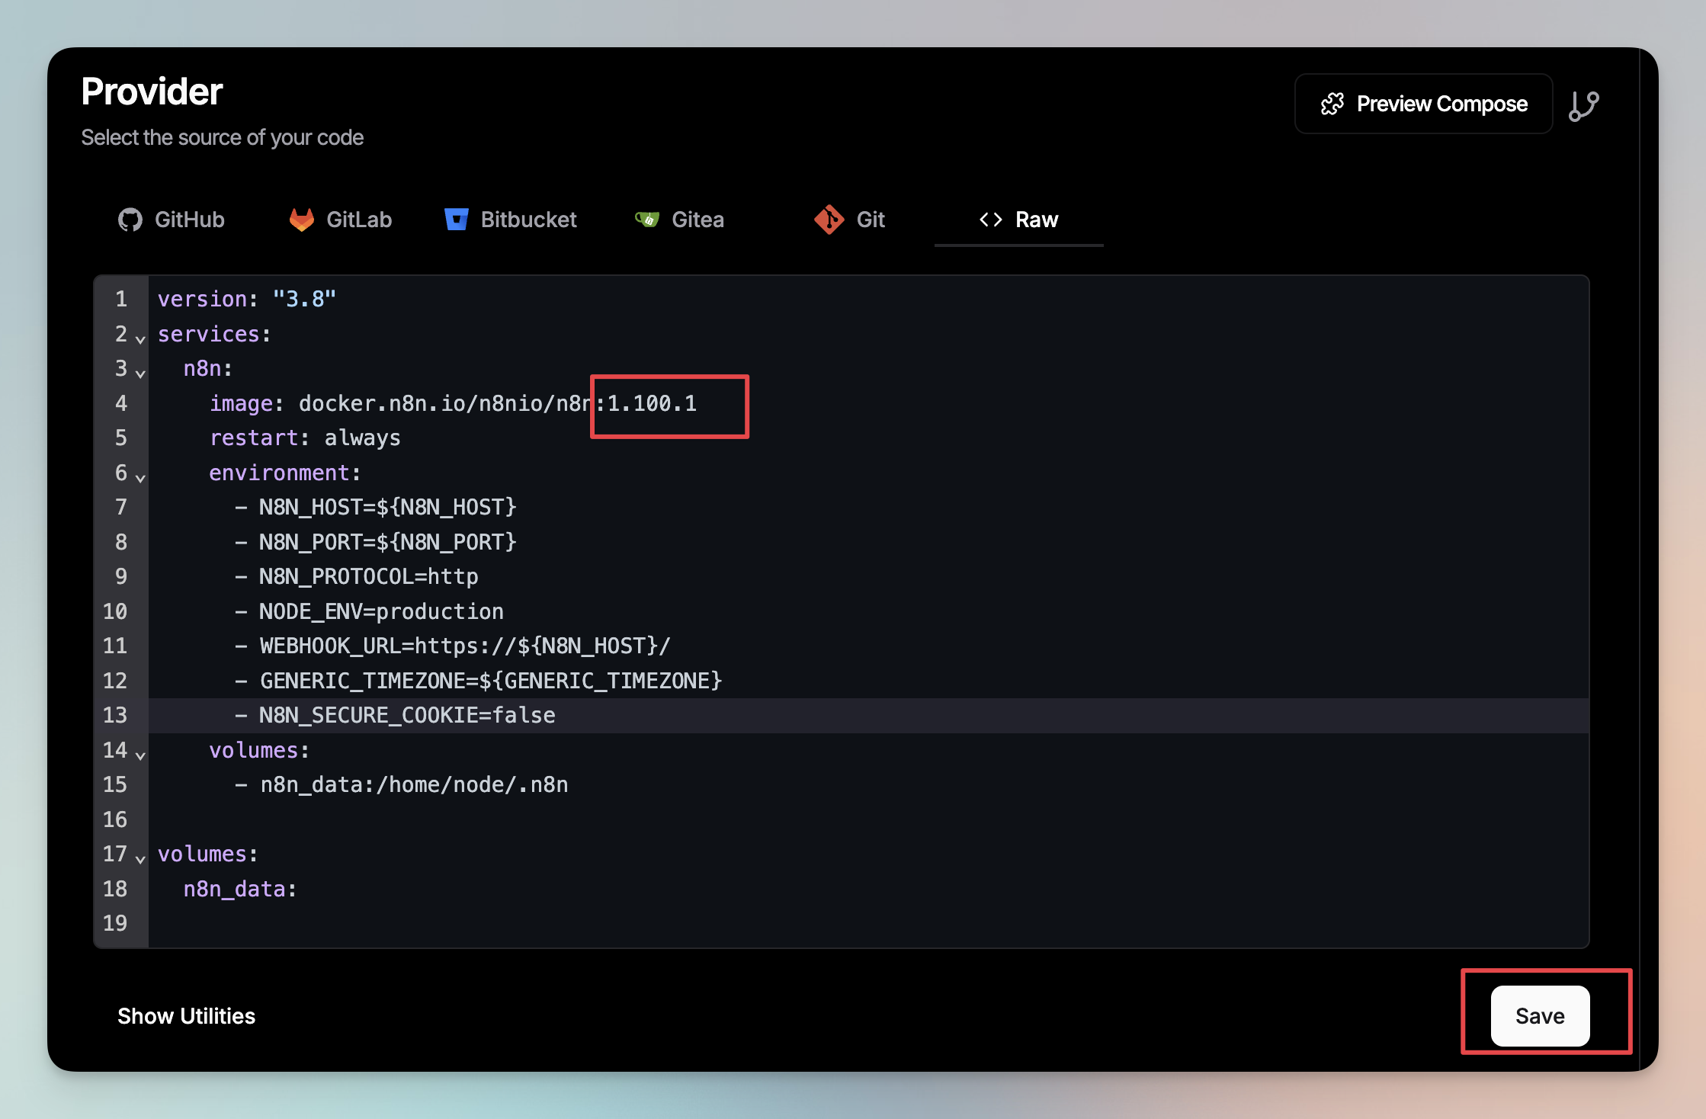1706x1119 pixels.
Task: Click the n8n_data:/home/node/.n8n volume line
Action: point(402,784)
